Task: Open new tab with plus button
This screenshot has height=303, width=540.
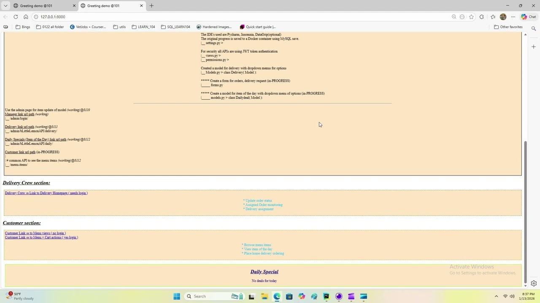Action: tap(151, 5)
